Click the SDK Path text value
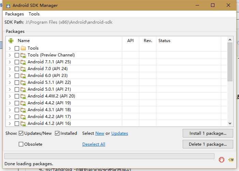Screen dimensions: 239x171 pyautogui.click(x=69, y=22)
